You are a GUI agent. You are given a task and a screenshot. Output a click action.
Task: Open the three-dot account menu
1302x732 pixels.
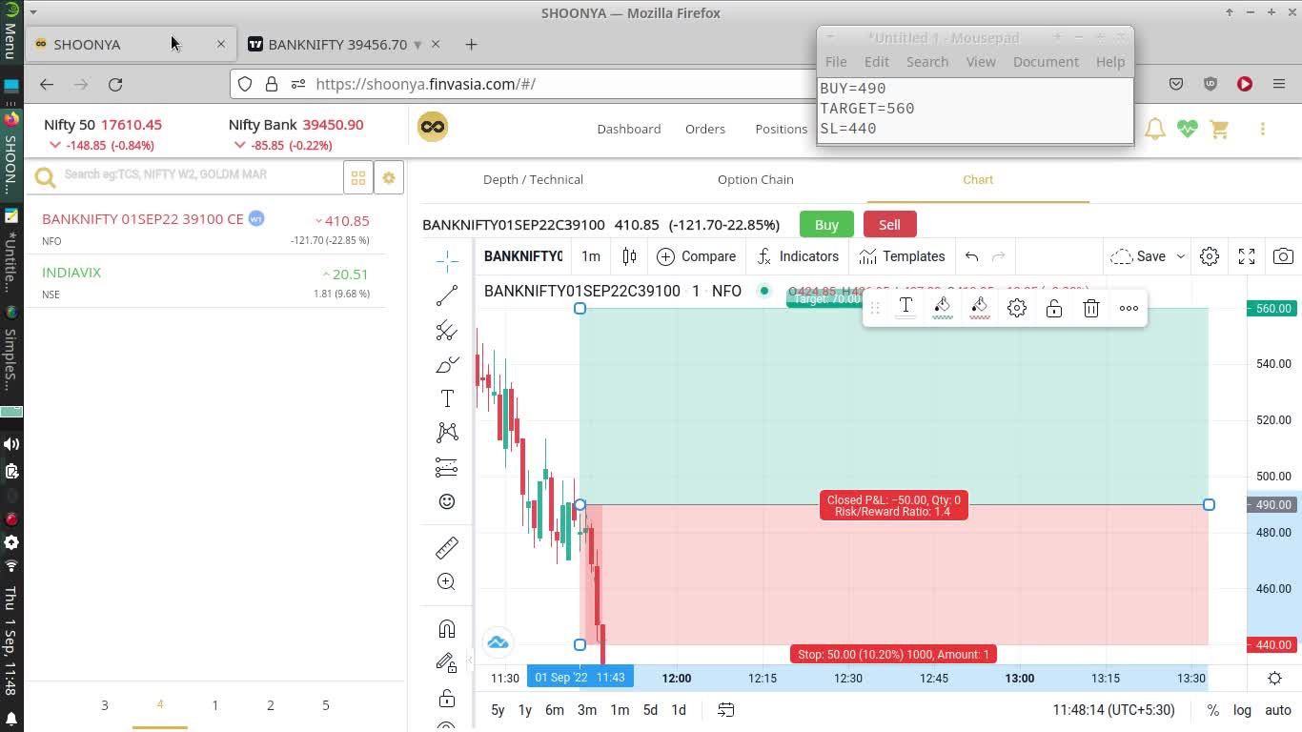coord(1262,129)
